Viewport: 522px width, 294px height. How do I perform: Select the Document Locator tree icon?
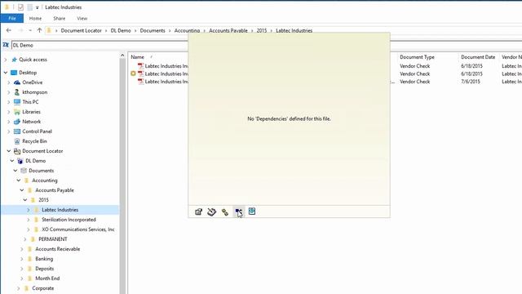[17, 151]
